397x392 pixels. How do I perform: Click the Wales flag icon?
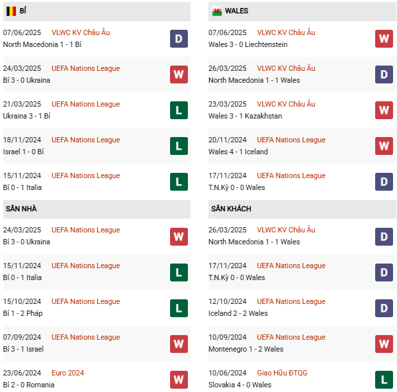(216, 11)
